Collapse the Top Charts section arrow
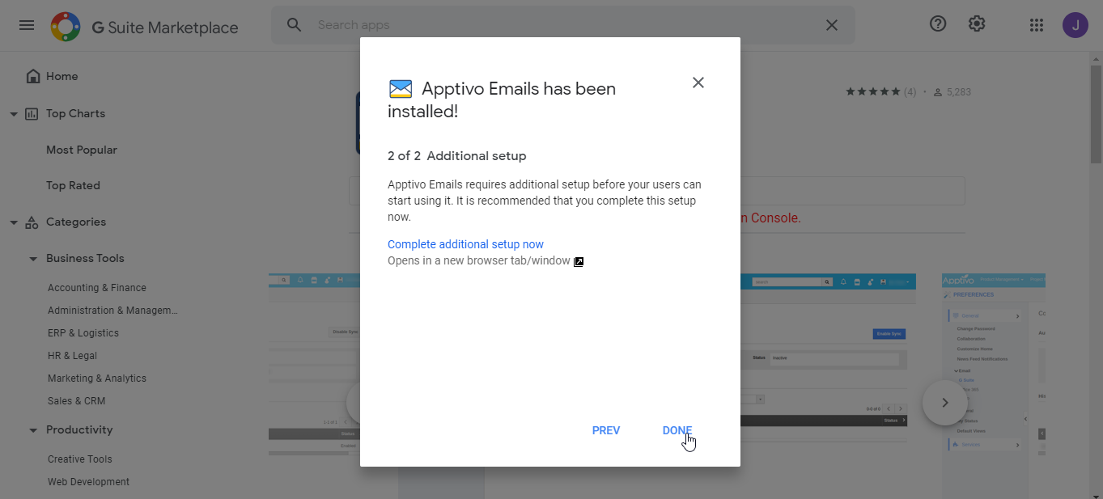The image size is (1103, 499). click(x=13, y=114)
